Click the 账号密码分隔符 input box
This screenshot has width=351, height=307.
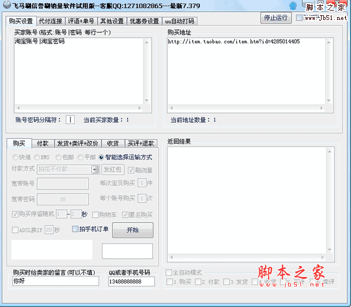(70, 119)
